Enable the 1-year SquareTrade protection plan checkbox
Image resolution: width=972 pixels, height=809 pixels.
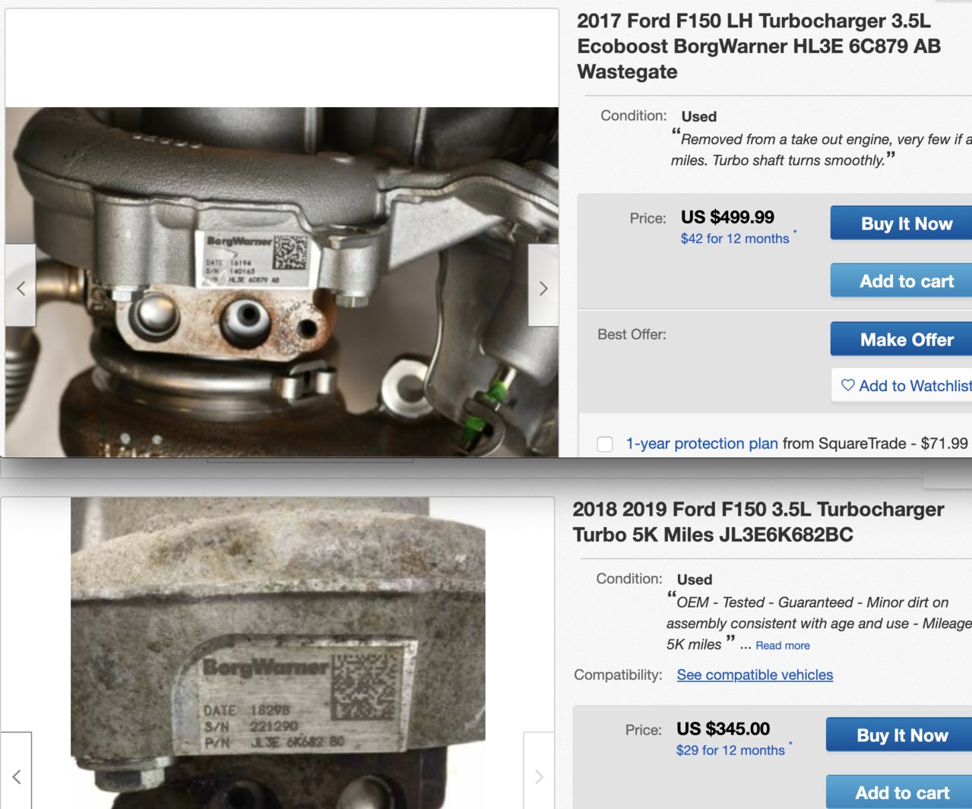click(605, 444)
